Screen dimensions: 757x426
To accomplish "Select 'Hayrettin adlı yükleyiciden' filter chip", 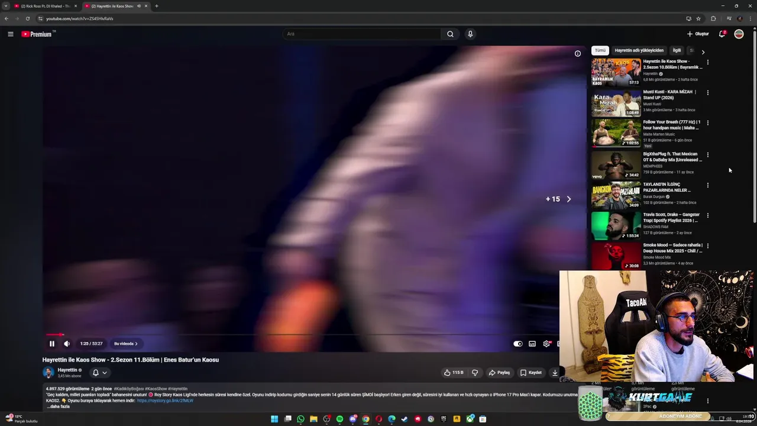I will 639,50.
